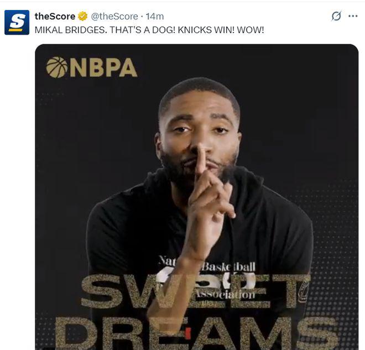Open the three-dot more options menu
Viewport: 365px width, 350px height.
(x=353, y=16)
